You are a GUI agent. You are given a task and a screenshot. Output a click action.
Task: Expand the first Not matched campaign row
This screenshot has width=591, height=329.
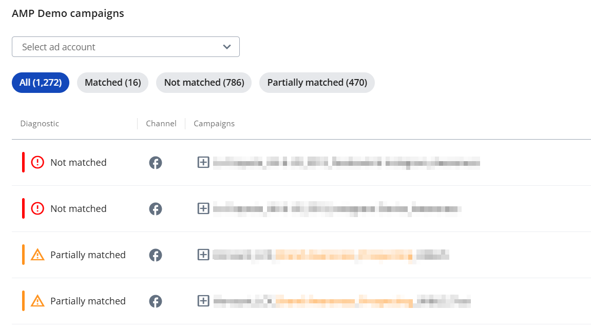[203, 162]
